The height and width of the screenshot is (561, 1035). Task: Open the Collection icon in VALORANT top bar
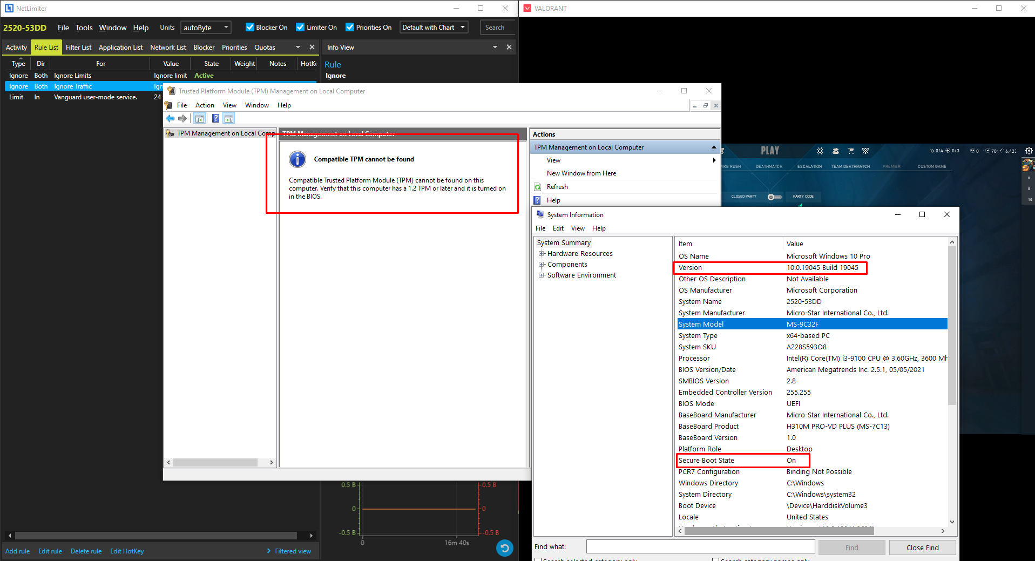point(835,151)
